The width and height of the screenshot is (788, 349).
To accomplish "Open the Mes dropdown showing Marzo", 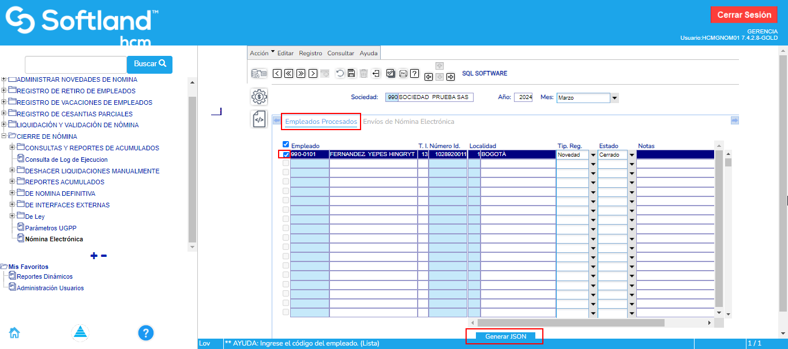I will click(614, 98).
